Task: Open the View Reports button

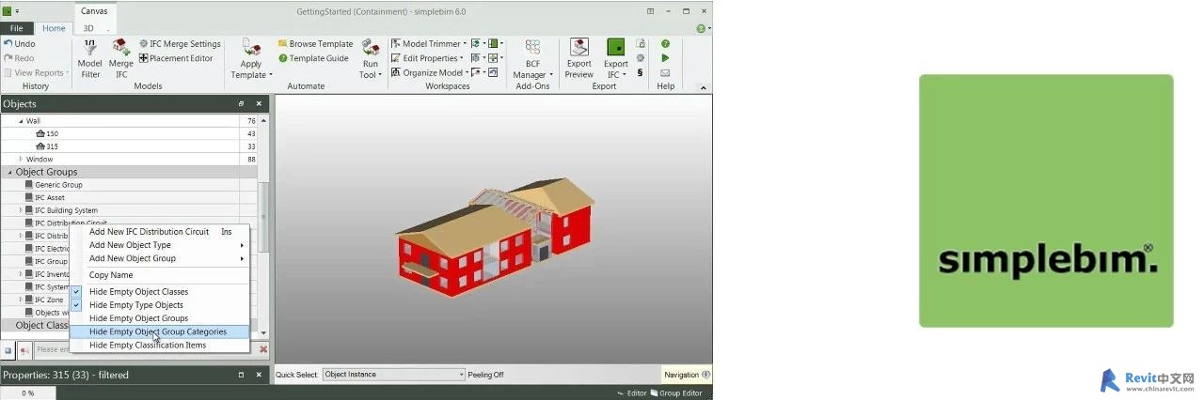Action: pyautogui.click(x=36, y=72)
